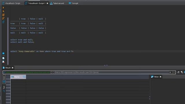Click the page icon with red badge
The height and width of the screenshot is (104, 185).
click(x=3, y=62)
